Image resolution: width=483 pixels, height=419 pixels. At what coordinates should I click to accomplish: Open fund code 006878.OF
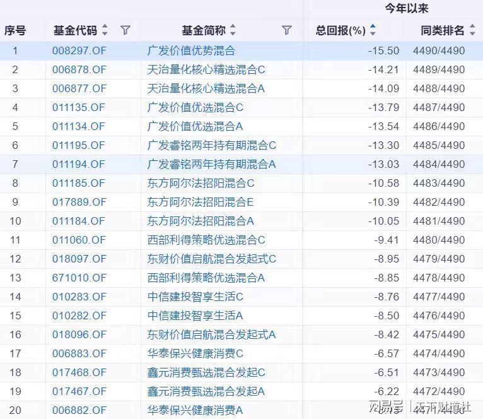(79, 69)
